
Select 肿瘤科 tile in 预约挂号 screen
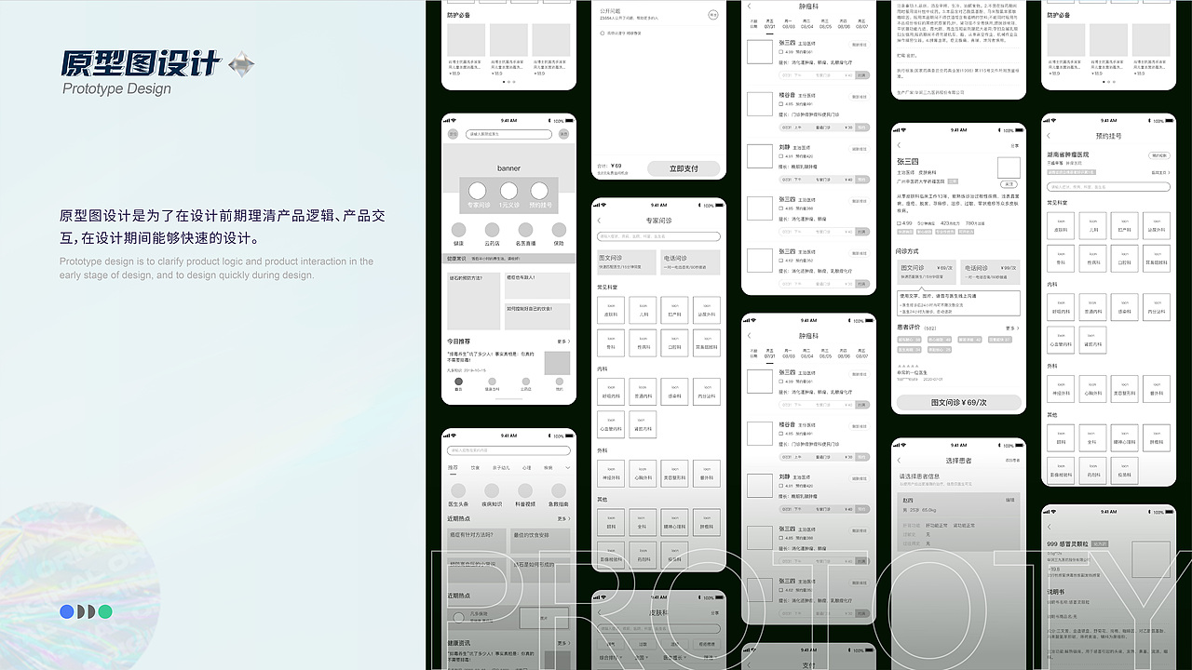click(x=1156, y=437)
